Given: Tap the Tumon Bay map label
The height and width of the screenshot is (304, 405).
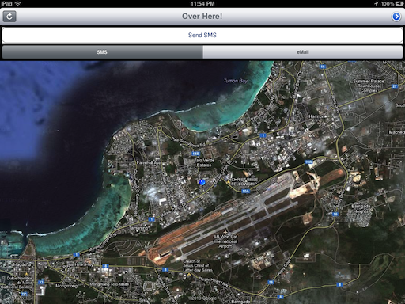Looking at the screenshot, I should [x=236, y=81].
